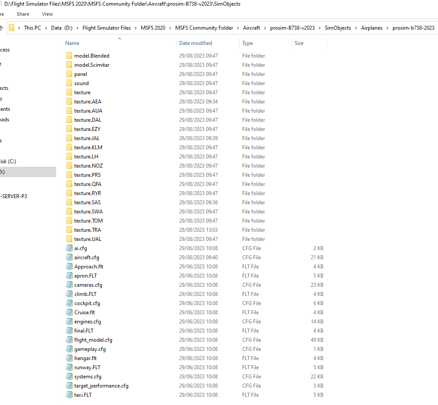Navigate to MSFS 2020 breadcrumb

153,28
